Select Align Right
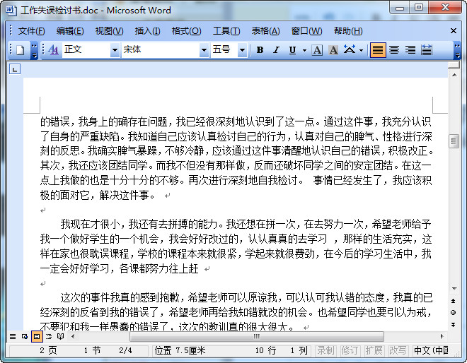 tap(410, 50)
